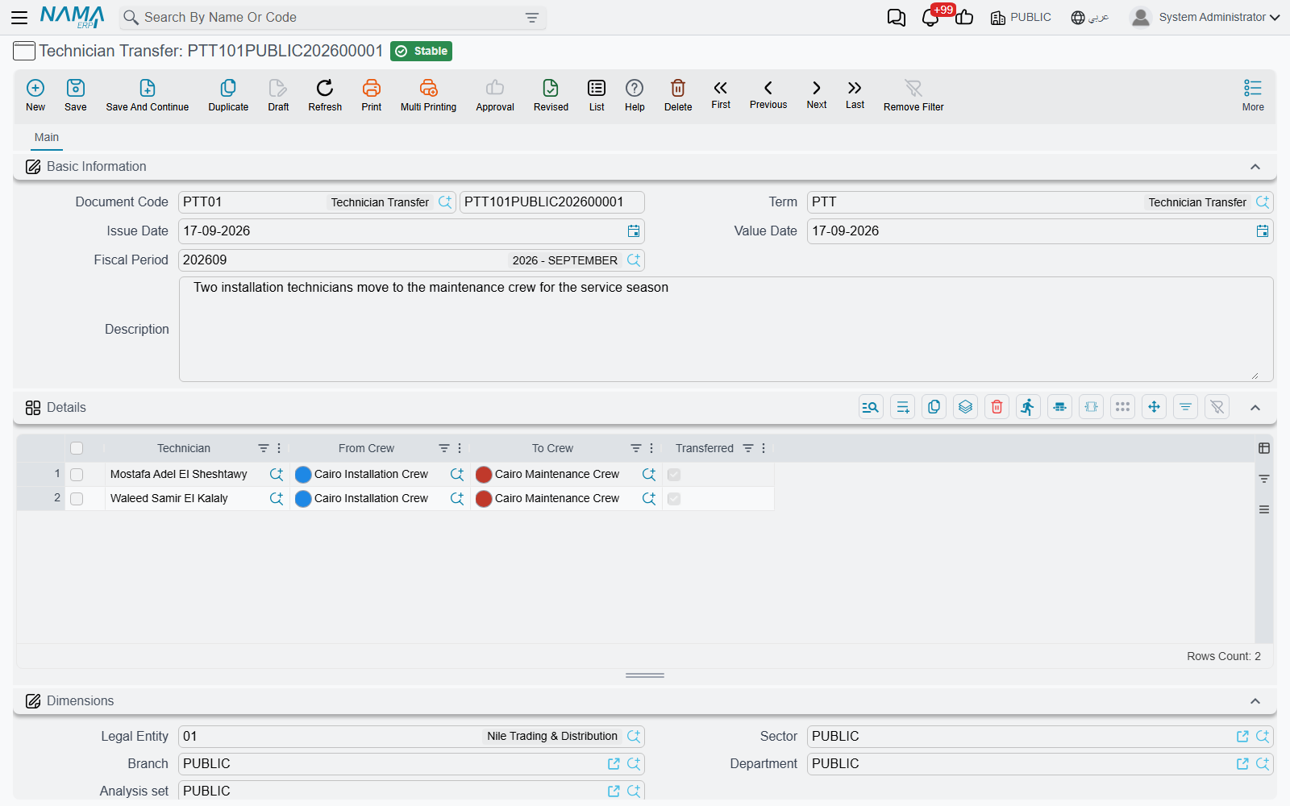This screenshot has height=806, width=1290.
Task: Click the New document toolbar icon
Action: point(35,95)
